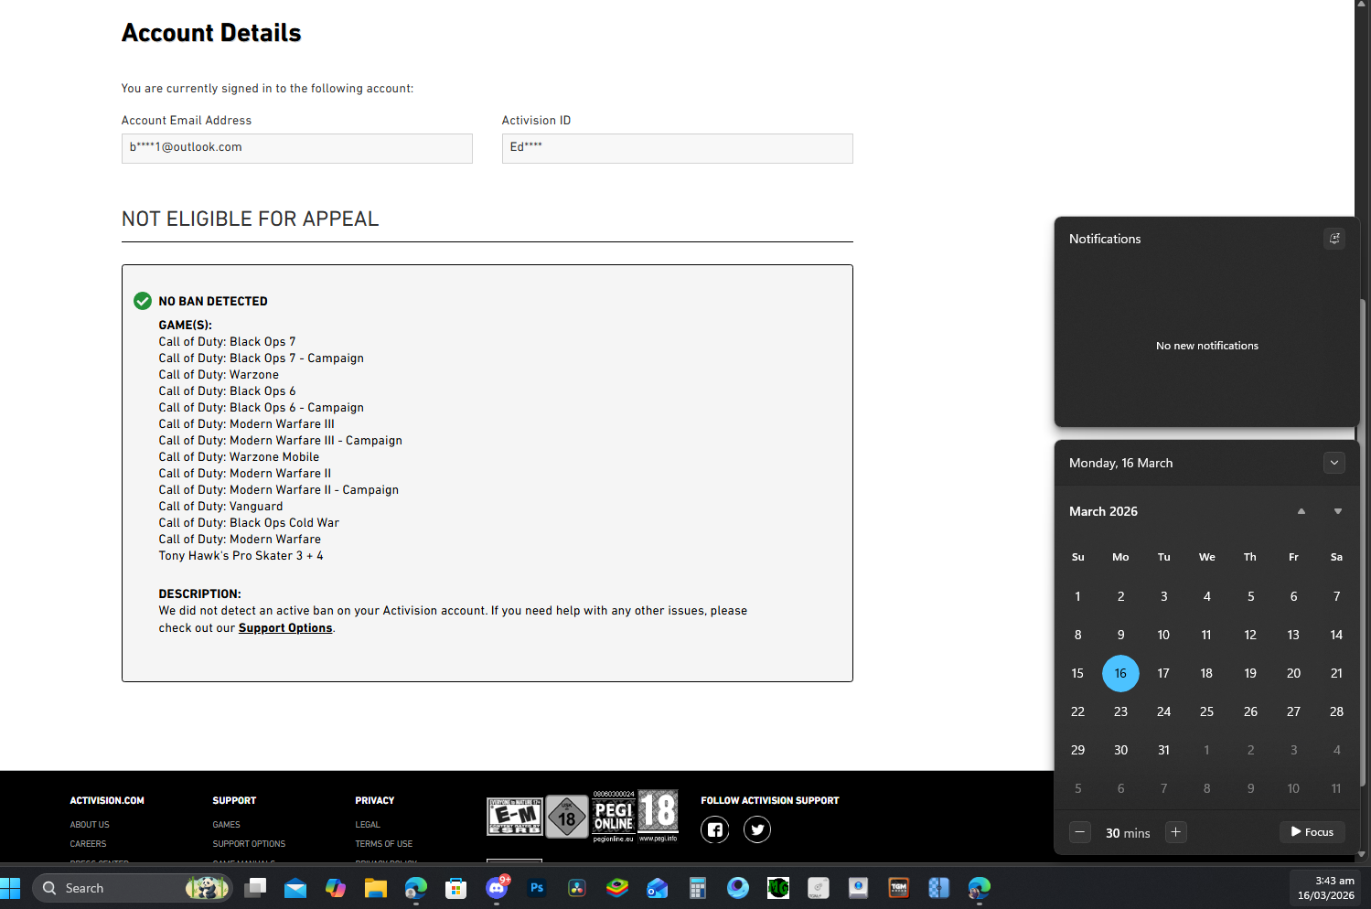The image size is (1371, 909).
Task: Click the 'Account Details' page heading
Action: point(211,33)
